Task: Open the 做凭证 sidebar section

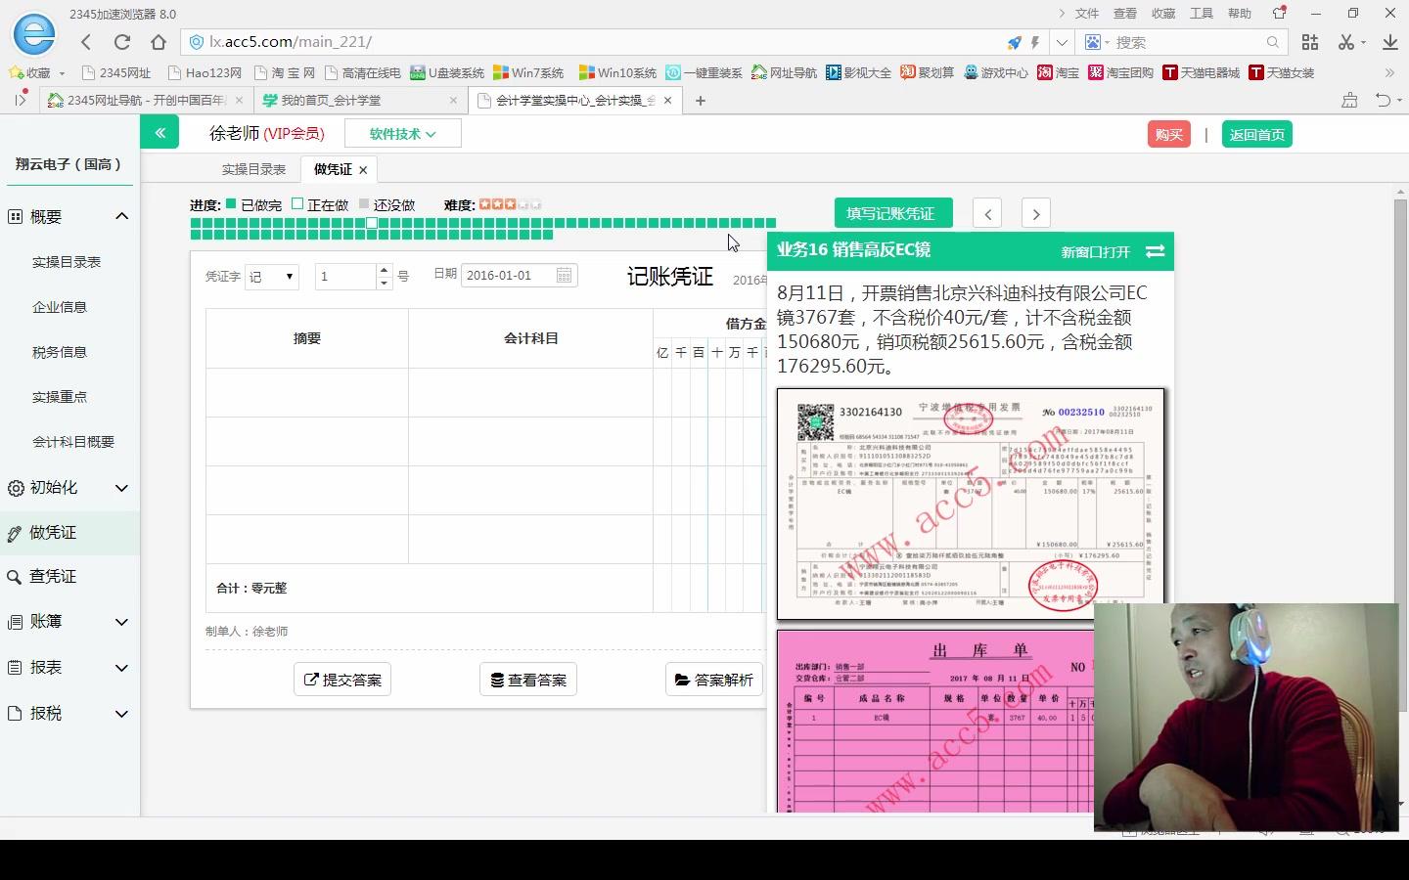Action: [x=14, y=533]
